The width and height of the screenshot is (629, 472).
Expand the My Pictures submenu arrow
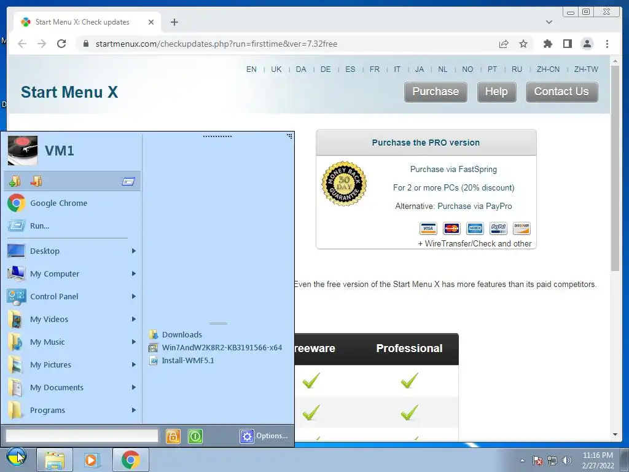[133, 364]
